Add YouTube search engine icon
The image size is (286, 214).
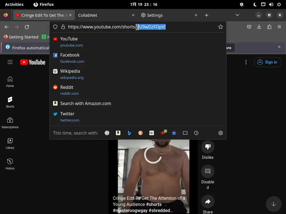[x=163, y=133]
